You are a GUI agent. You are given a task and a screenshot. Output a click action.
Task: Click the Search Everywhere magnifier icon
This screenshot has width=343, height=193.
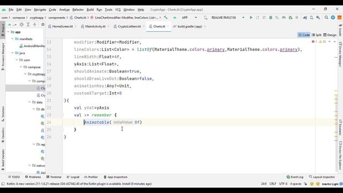coord(326,18)
